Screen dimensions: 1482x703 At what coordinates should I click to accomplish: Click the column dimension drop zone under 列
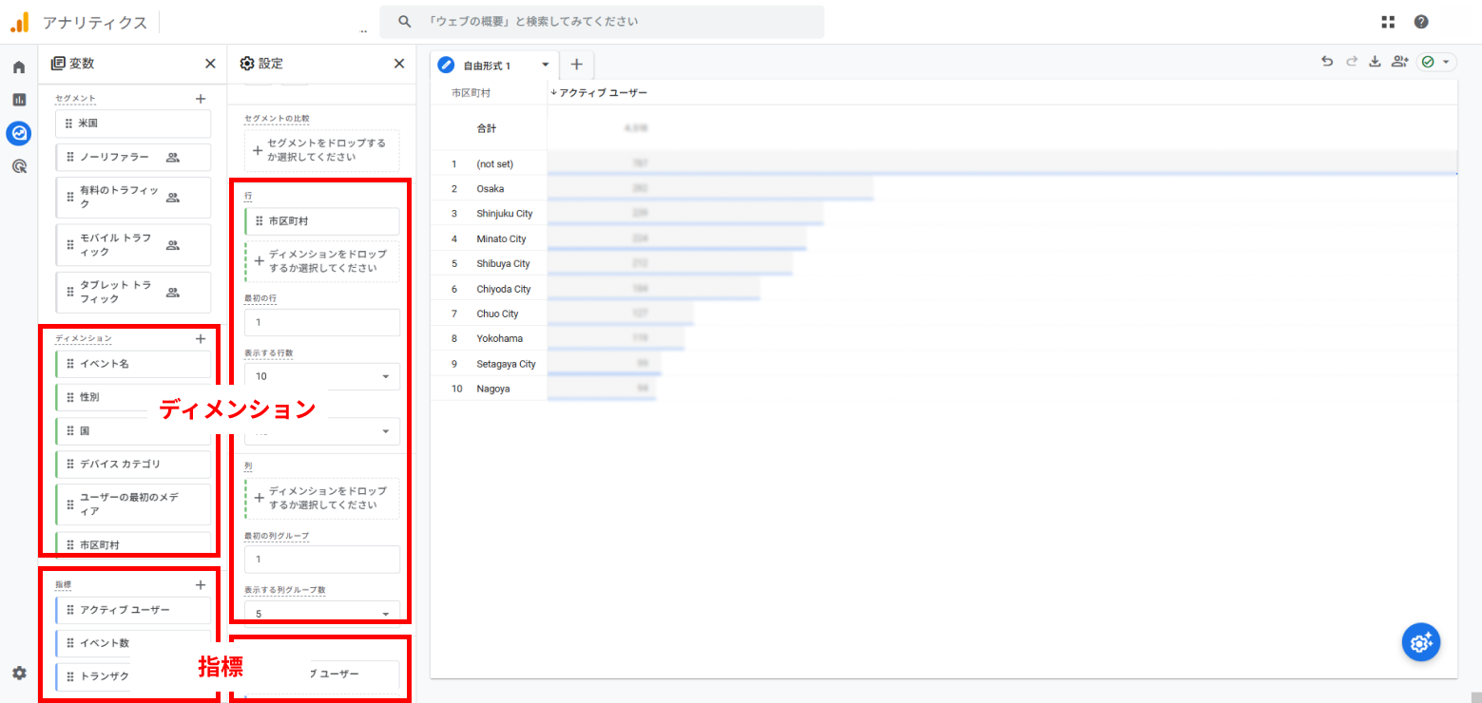[322, 499]
